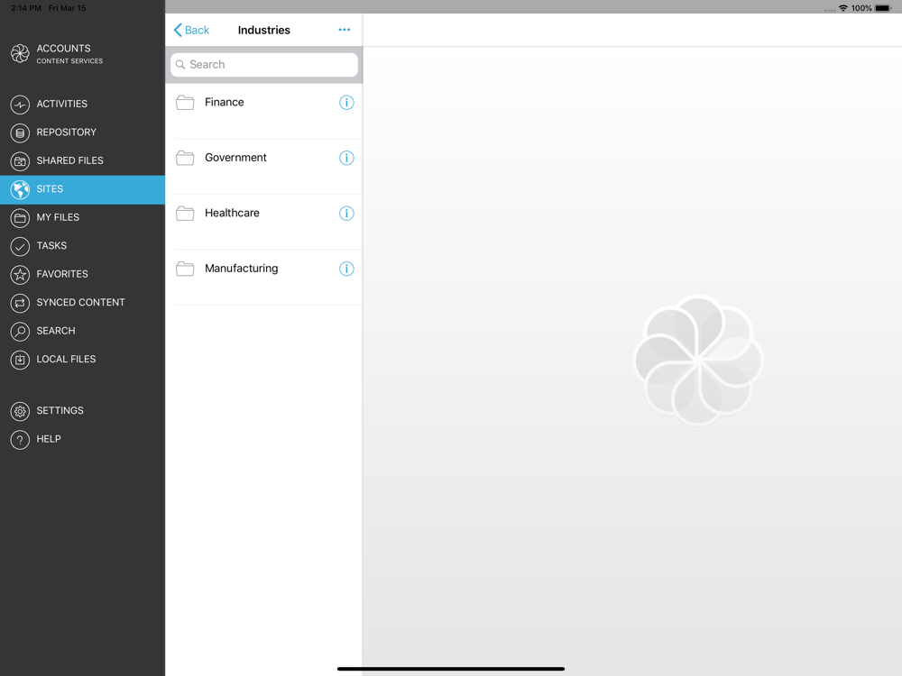Image resolution: width=902 pixels, height=676 pixels.
Task: Open the Activities menu item
Action: (x=82, y=104)
